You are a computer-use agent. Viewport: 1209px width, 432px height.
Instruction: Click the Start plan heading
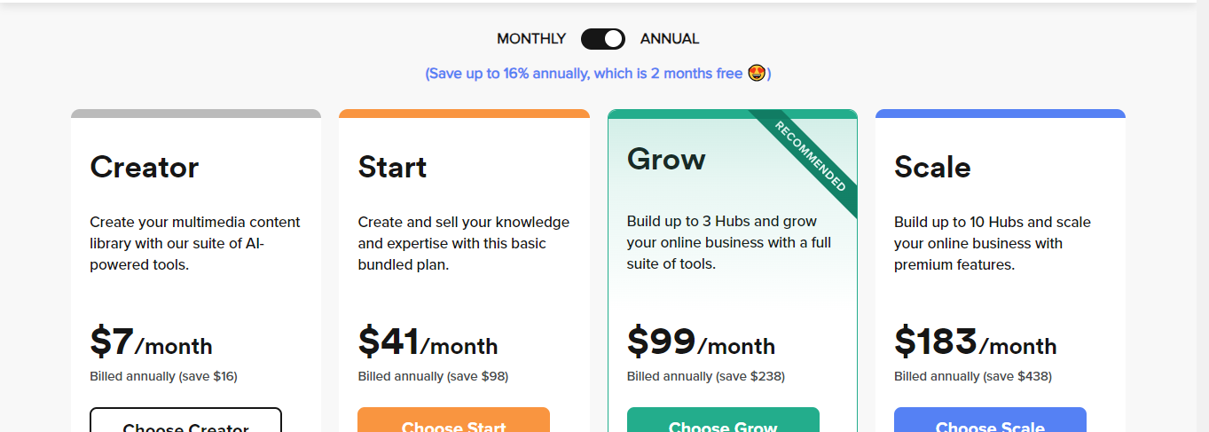point(392,167)
